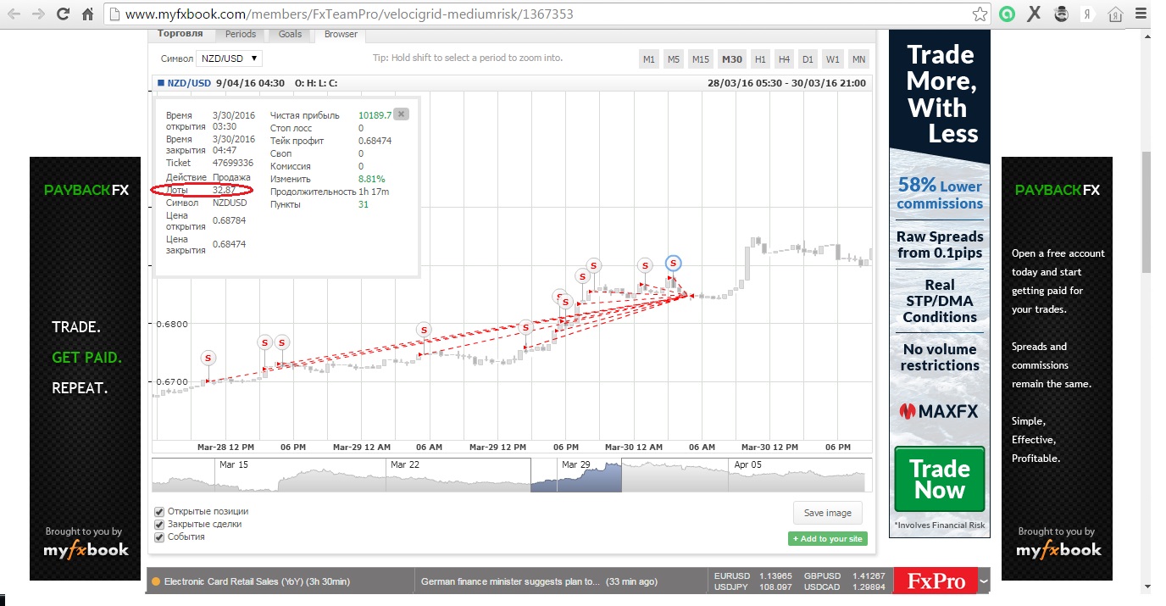Click the orange event dot in ticker bar

(x=156, y=581)
